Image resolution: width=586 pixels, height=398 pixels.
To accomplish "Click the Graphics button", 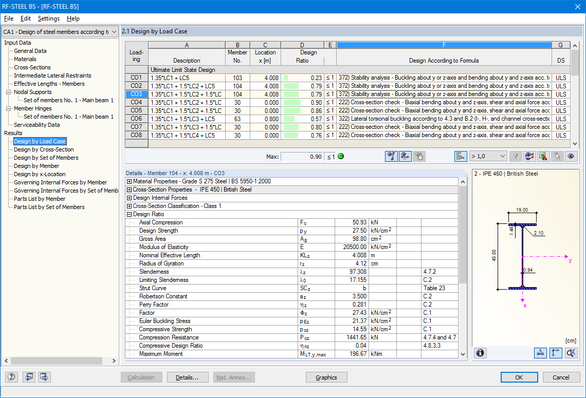I will [x=326, y=377].
